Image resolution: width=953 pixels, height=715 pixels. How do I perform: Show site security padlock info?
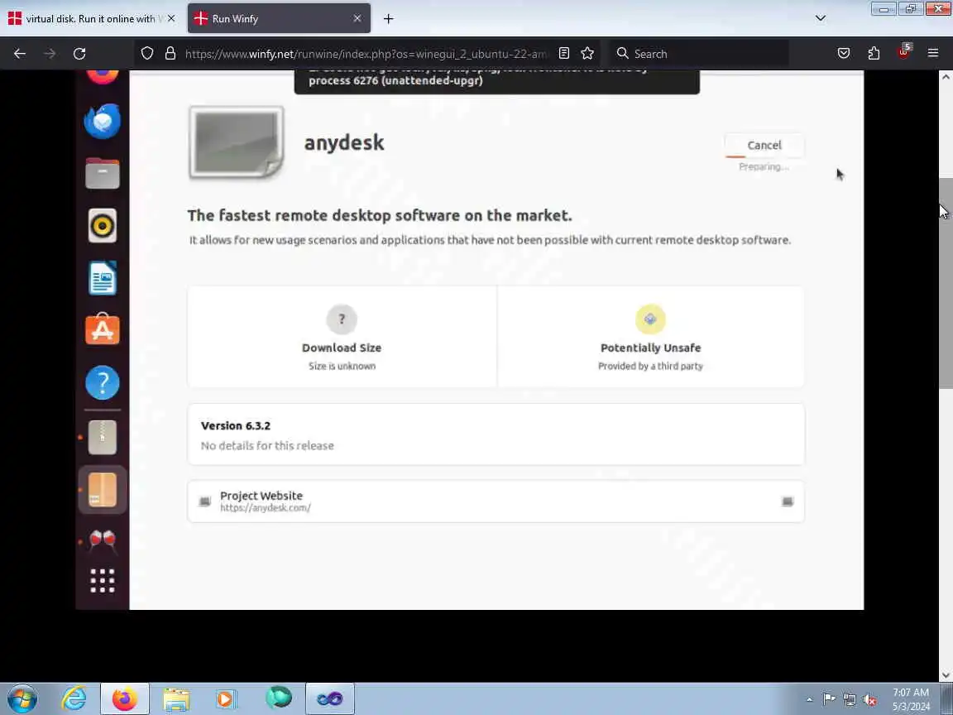(x=170, y=54)
